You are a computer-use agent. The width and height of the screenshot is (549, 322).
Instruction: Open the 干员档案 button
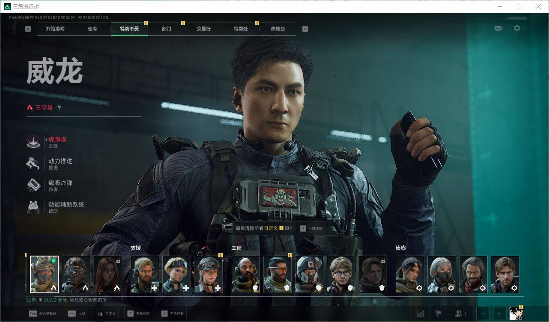coord(172,314)
